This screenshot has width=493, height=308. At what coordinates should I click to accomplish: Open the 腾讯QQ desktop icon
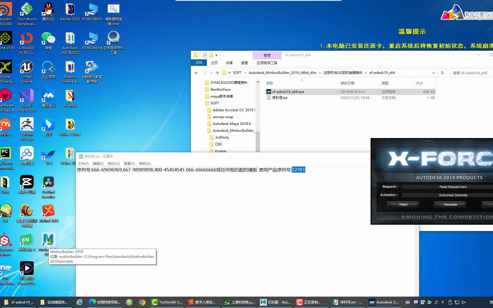coord(48,11)
